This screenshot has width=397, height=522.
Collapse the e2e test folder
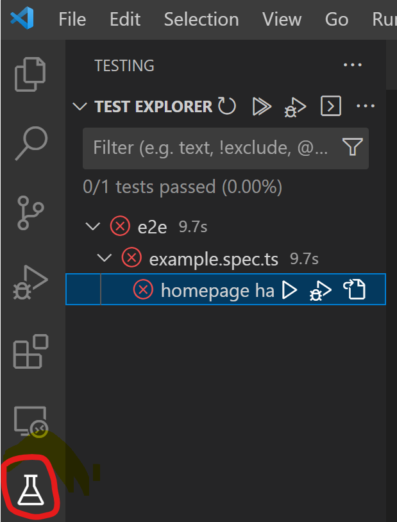[x=92, y=226]
